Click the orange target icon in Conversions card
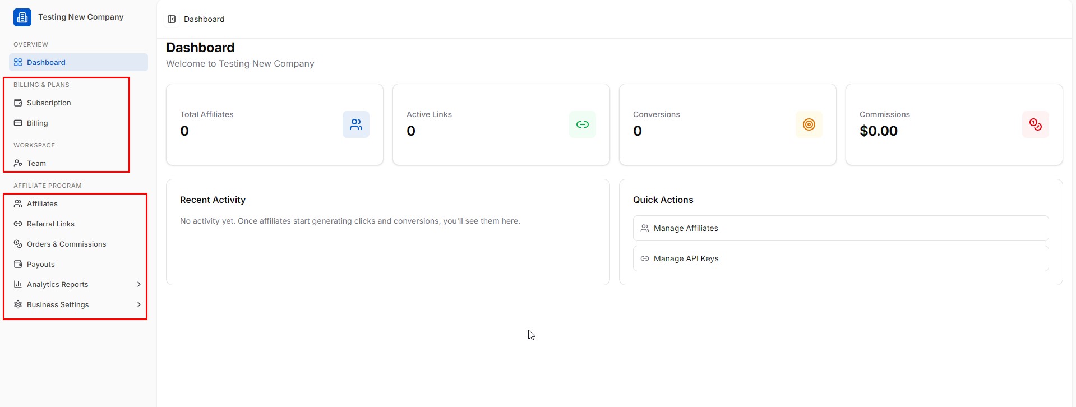 tap(809, 124)
